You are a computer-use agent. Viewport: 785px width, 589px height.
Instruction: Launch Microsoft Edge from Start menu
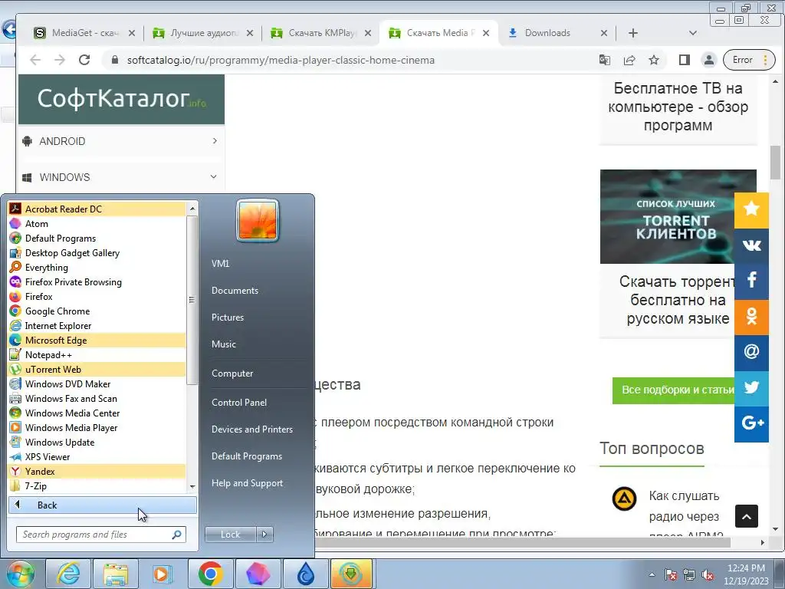tap(97, 340)
